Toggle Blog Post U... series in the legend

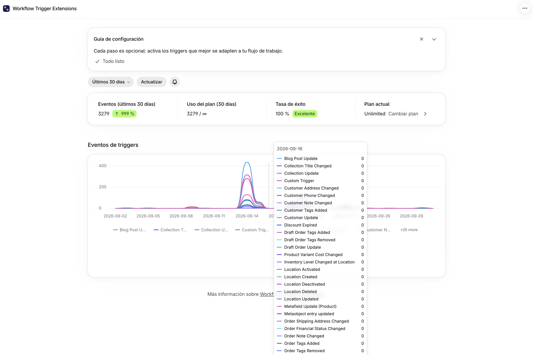pyautogui.click(x=129, y=230)
